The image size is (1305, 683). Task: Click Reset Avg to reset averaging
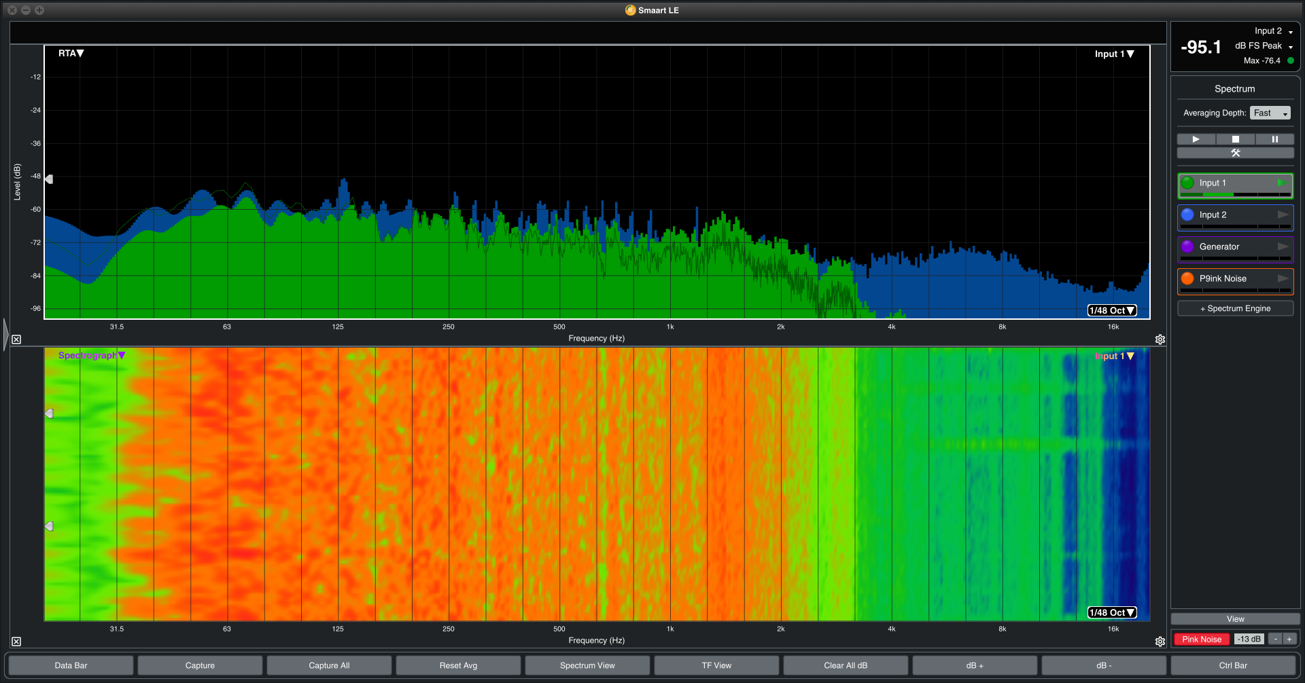click(458, 665)
